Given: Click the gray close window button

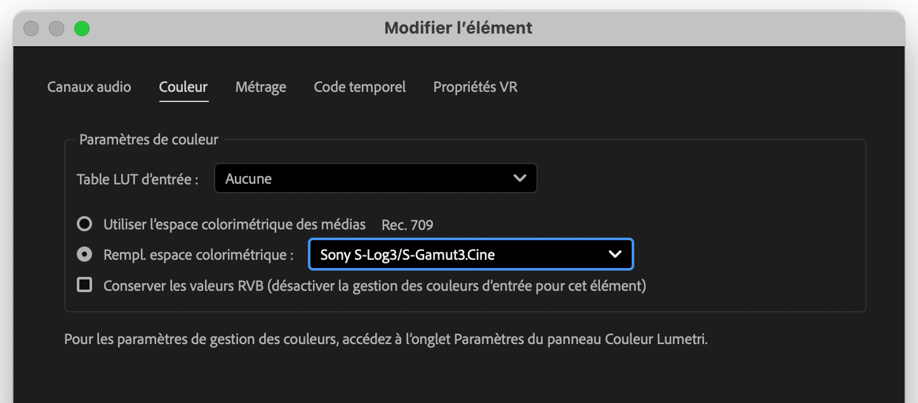Looking at the screenshot, I should pyautogui.click(x=31, y=29).
